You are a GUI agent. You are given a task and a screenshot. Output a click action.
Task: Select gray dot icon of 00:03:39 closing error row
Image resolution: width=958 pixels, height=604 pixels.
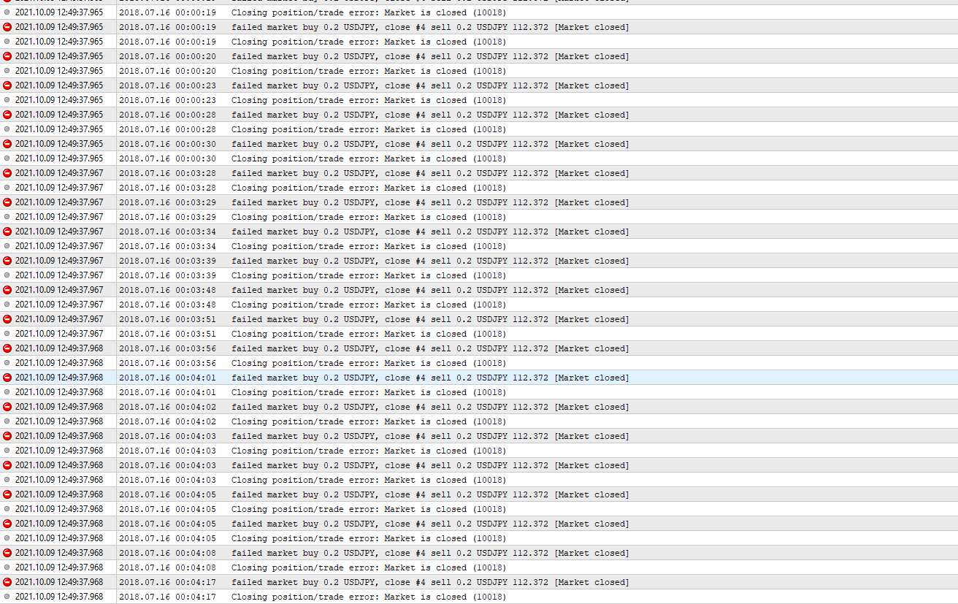(x=7, y=275)
